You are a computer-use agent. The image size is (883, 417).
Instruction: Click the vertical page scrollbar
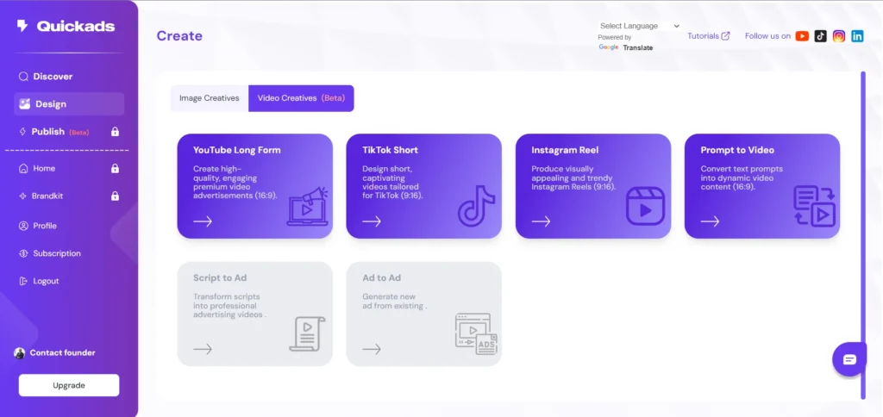pyautogui.click(x=862, y=235)
